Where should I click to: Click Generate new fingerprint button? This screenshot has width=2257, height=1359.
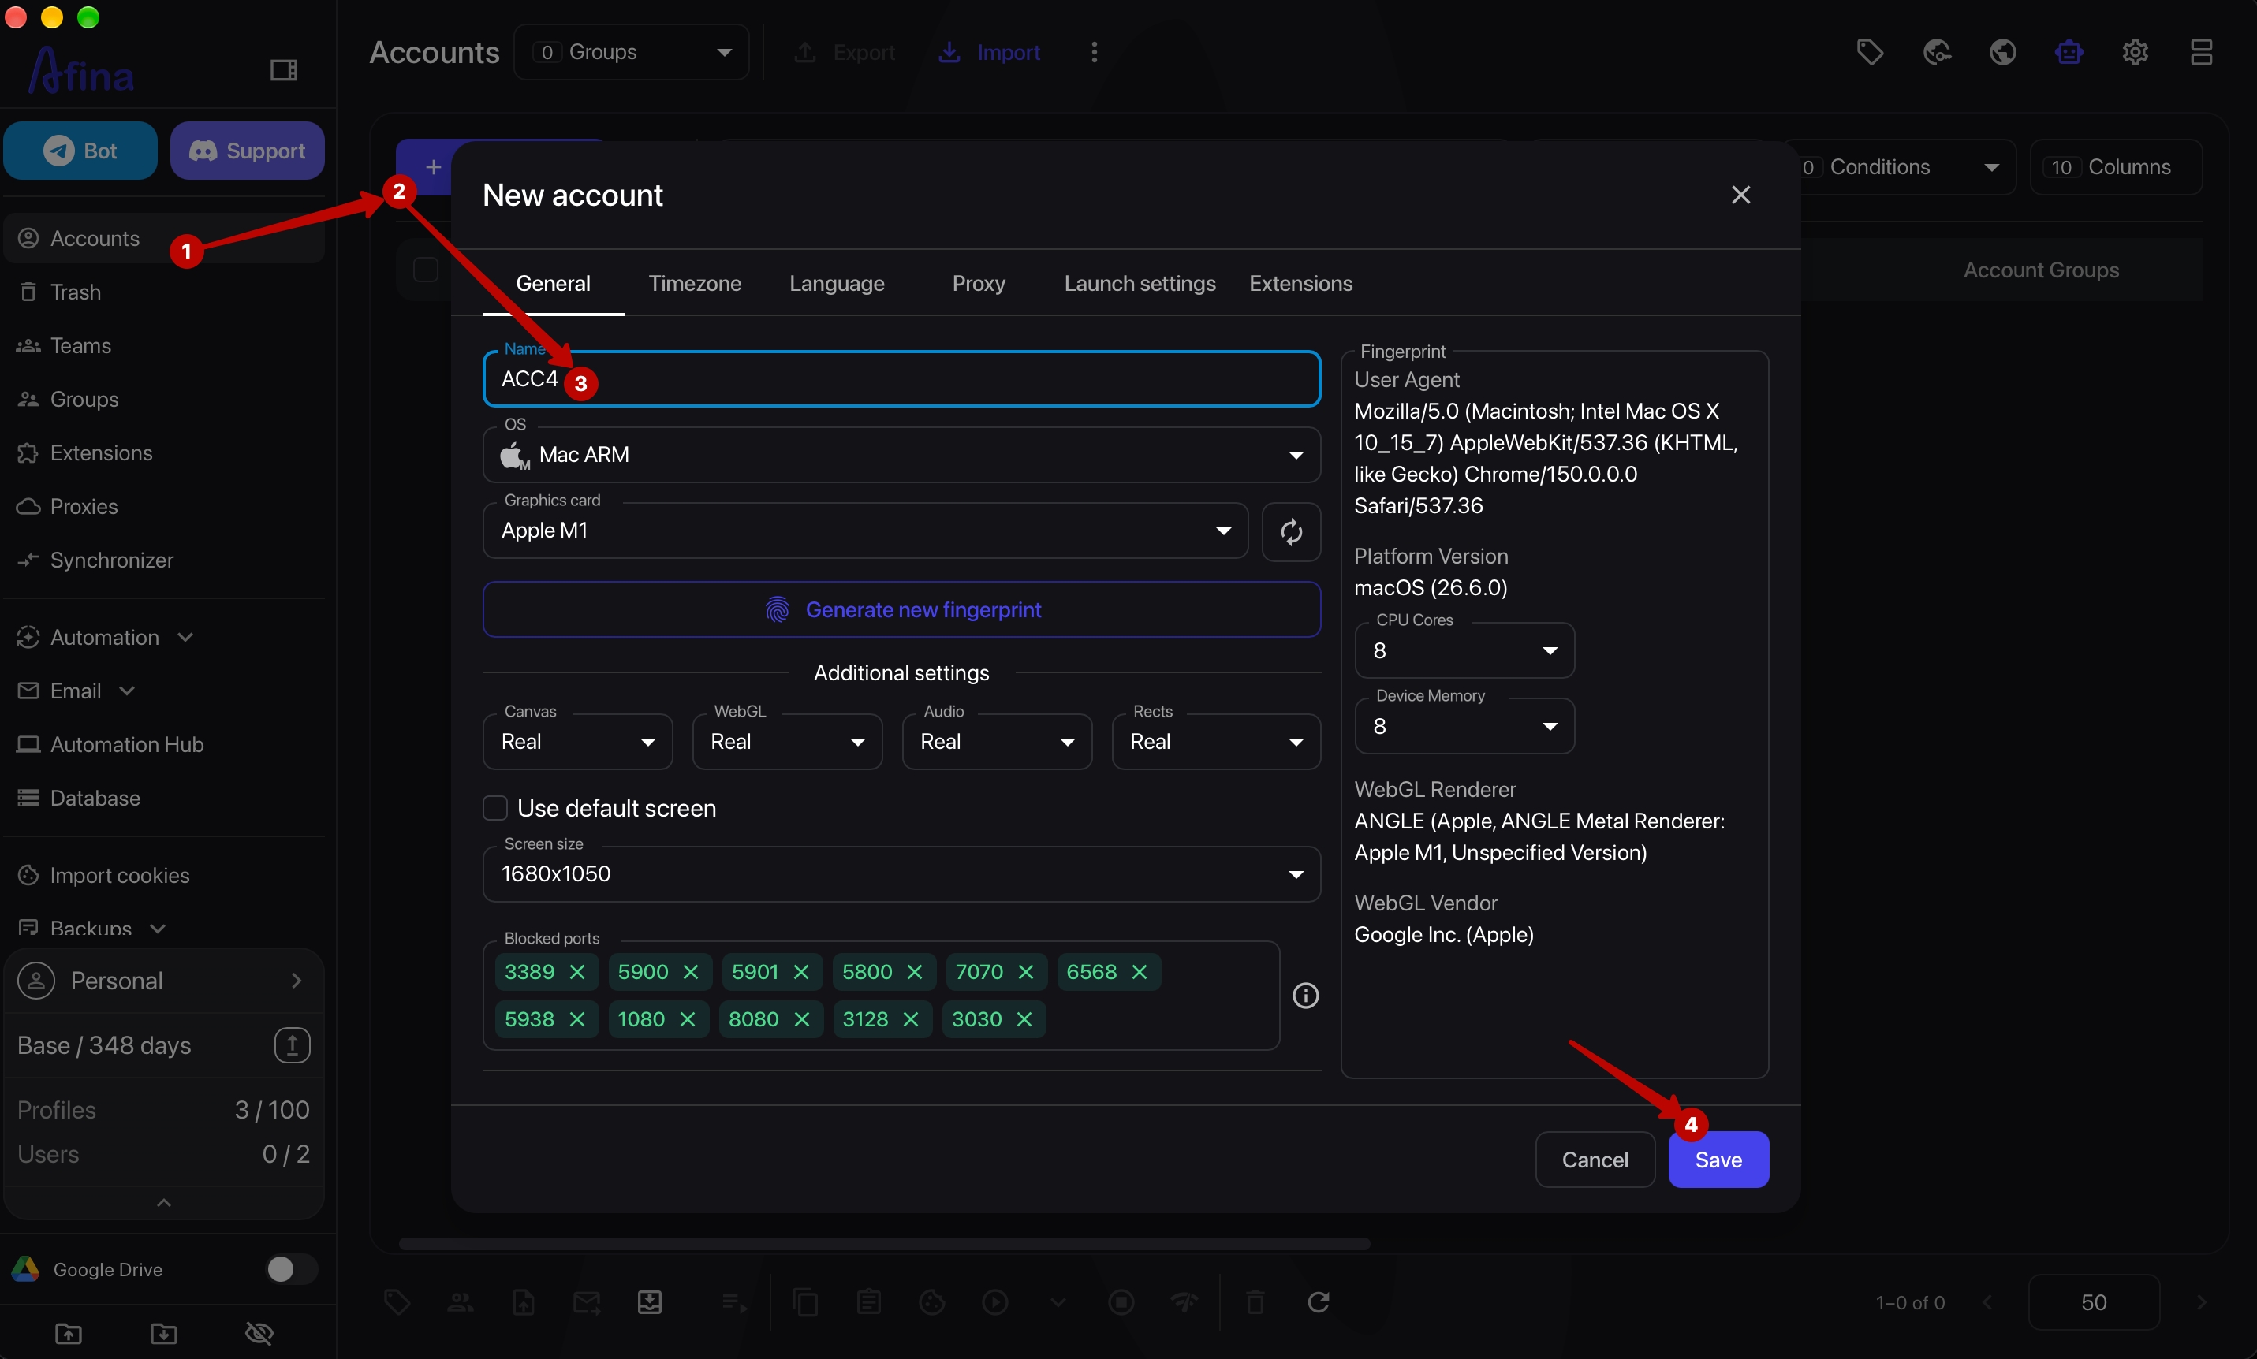tap(901, 610)
